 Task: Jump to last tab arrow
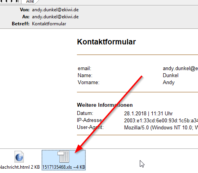click(x=17, y=1)
